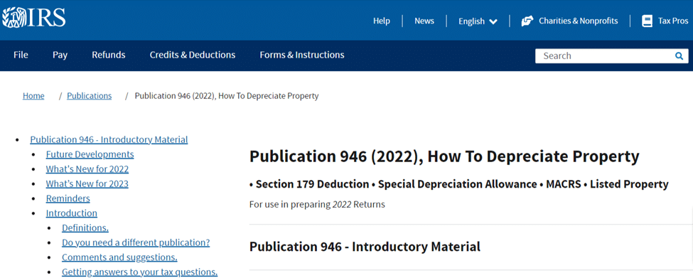Go to the Publications breadcrumb

90,95
